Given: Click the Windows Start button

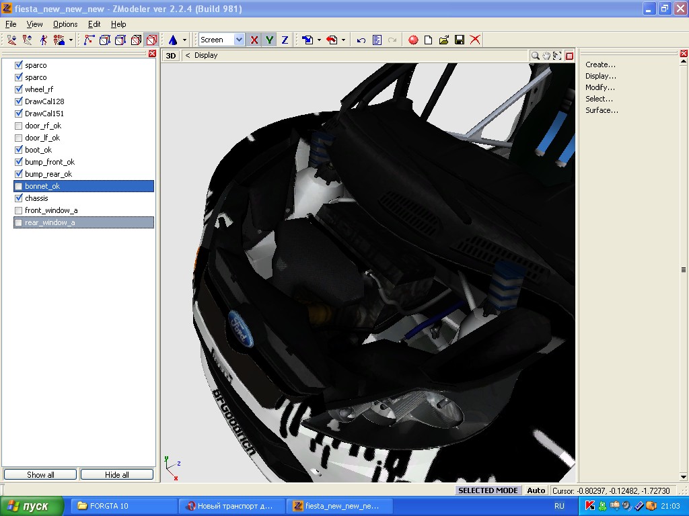Looking at the screenshot, I should tap(32, 506).
